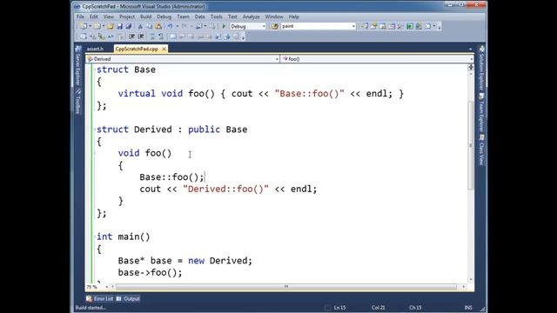Click the Find in Files icon
Screen dimensions: 557x313
(x=275, y=26)
